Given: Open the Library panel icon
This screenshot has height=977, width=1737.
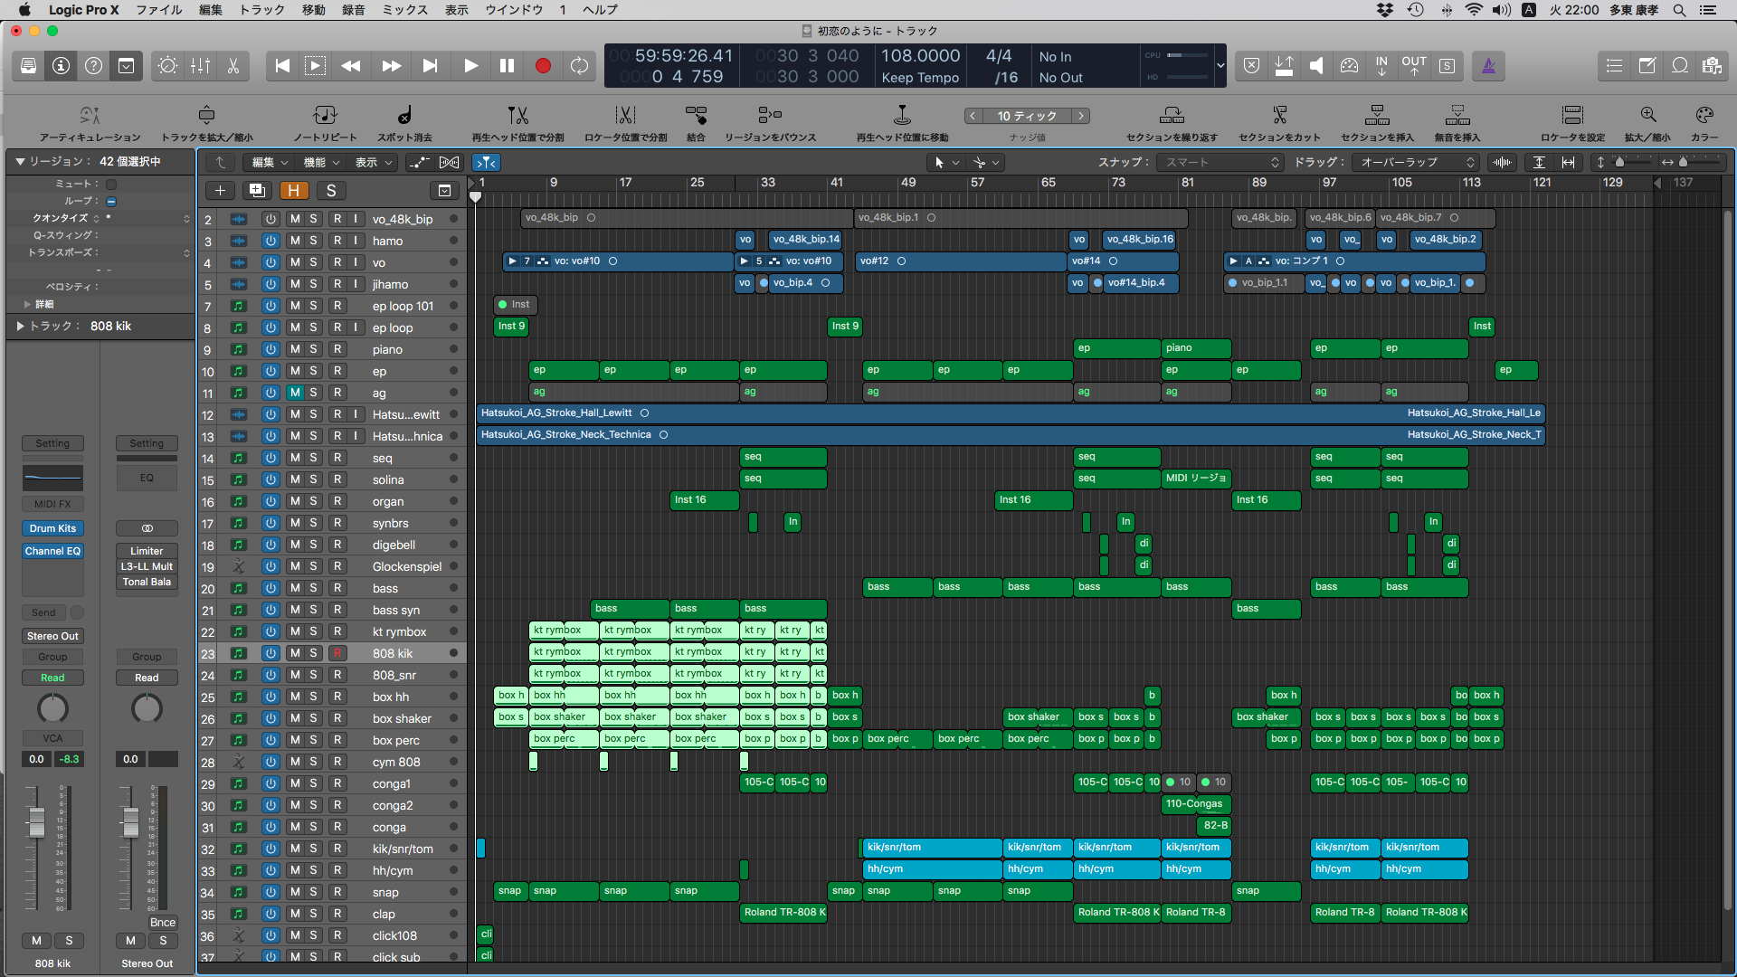Looking at the screenshot, I should (28, 66).
